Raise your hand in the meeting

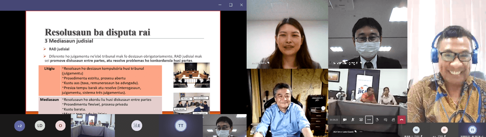point(377,120)
